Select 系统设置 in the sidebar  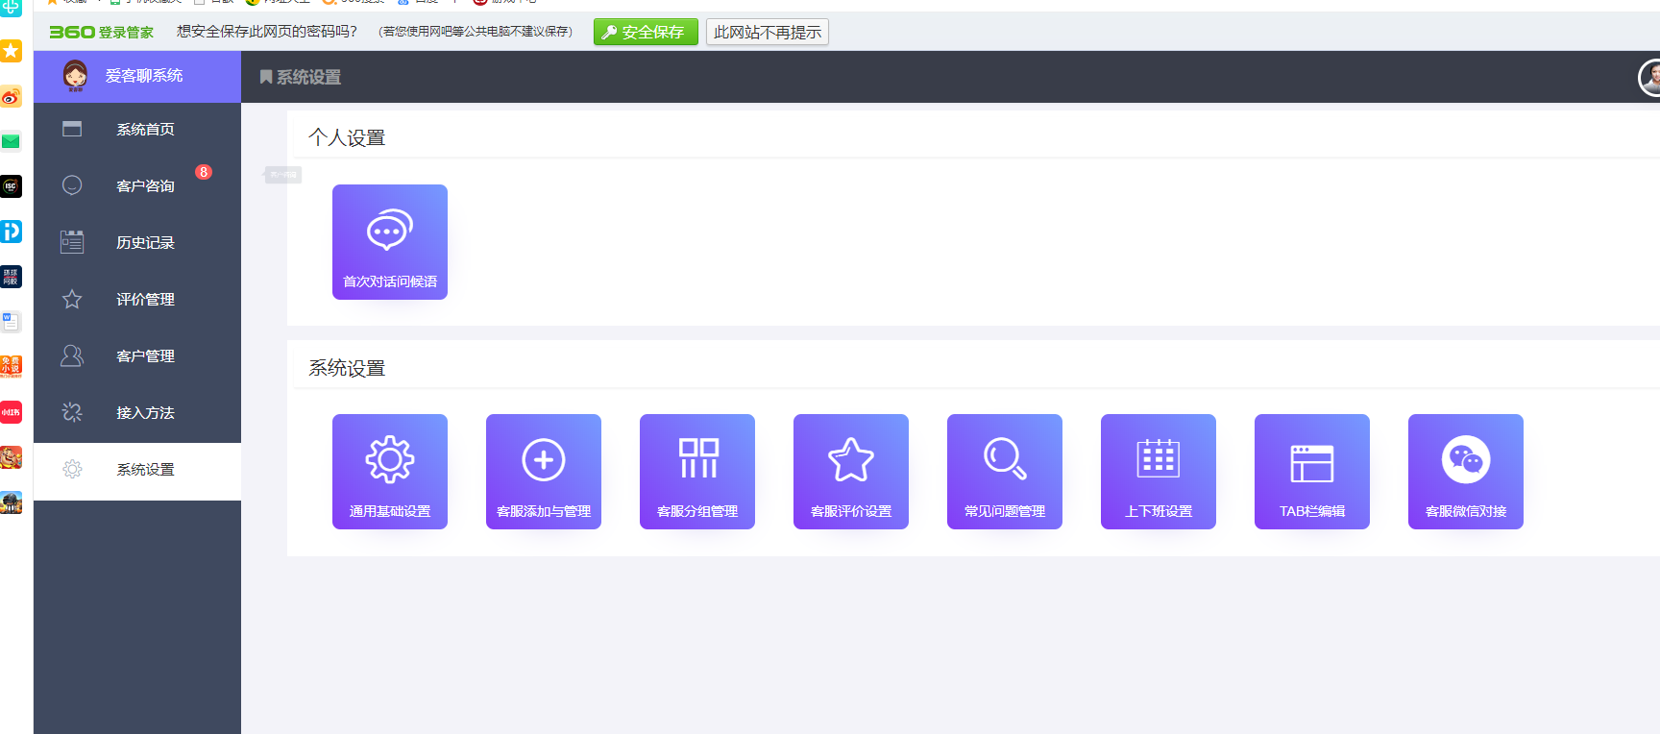point(144,470)
